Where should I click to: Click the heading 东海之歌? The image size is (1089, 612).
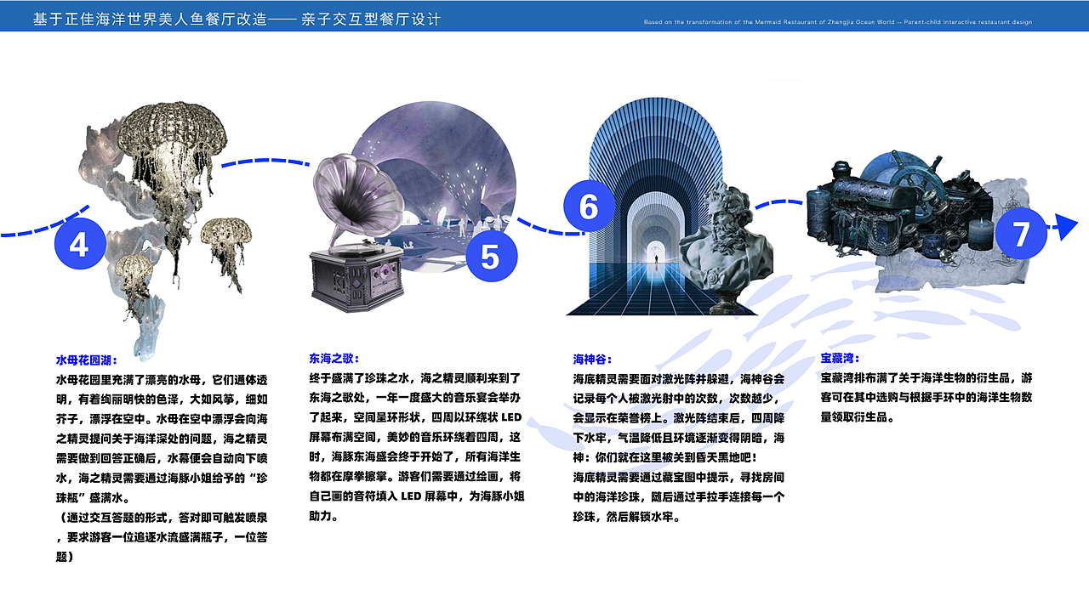click(334, 359)
